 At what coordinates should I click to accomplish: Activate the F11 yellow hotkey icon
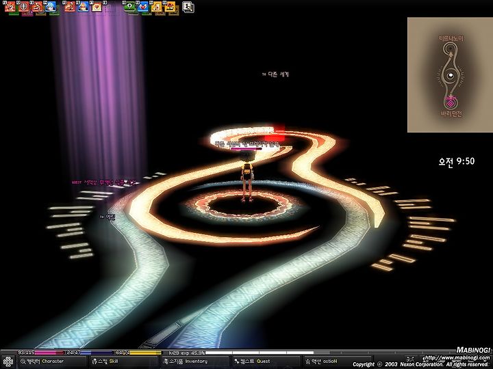(157, 6)
